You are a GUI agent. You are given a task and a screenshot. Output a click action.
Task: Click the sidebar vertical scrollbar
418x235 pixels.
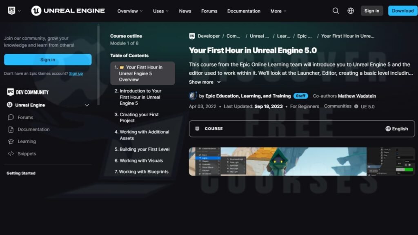pyautogui.click(x=98, y=65)
